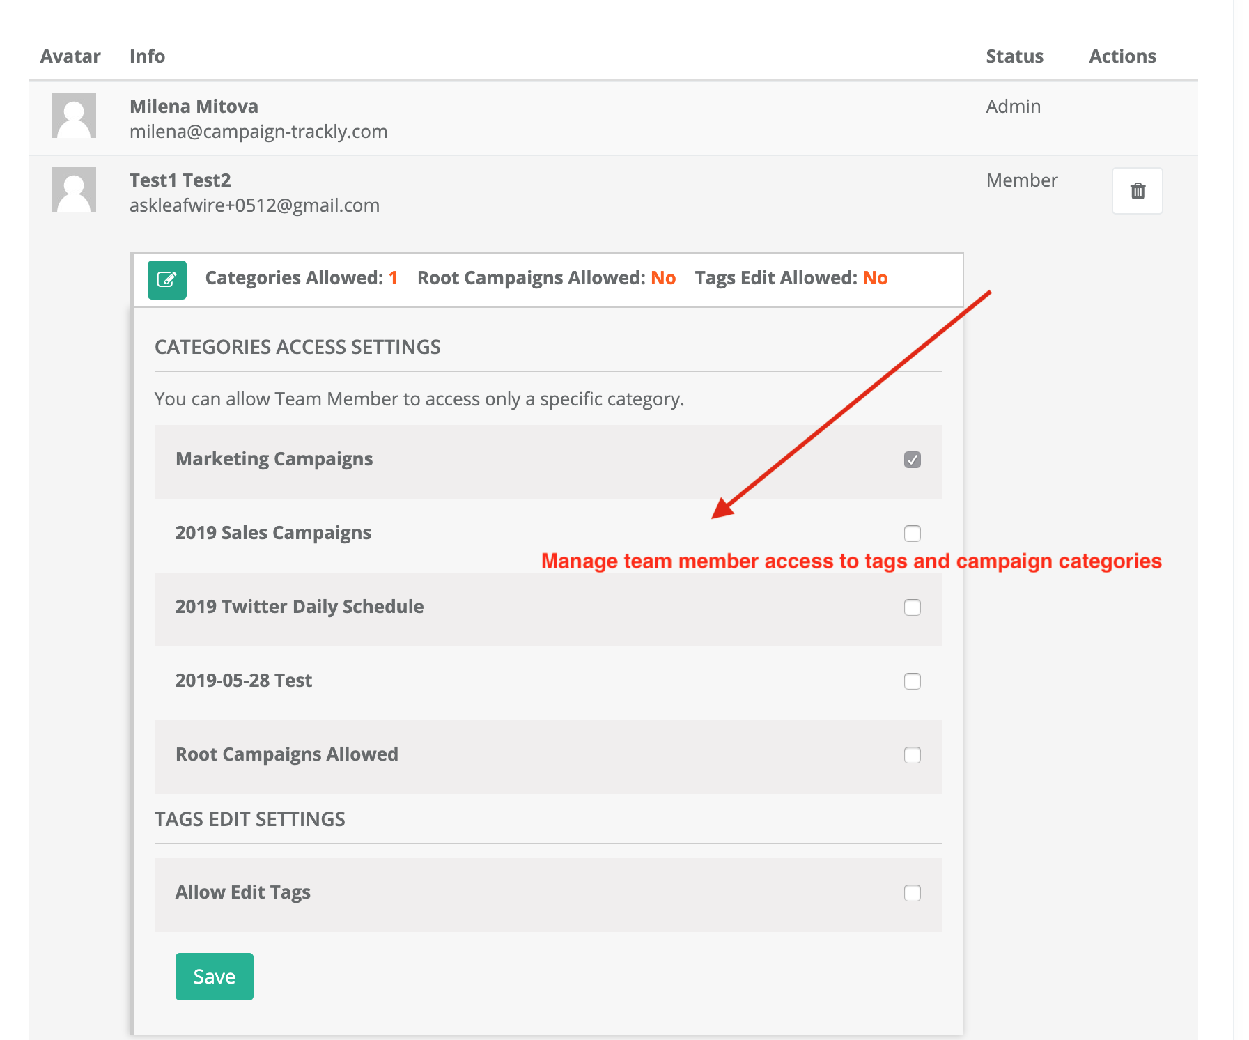The width and height of the screenshot is (1249, 1040).
Task: Click email askleafwire+0512@gmail.com
Action: tap(254, 205)
